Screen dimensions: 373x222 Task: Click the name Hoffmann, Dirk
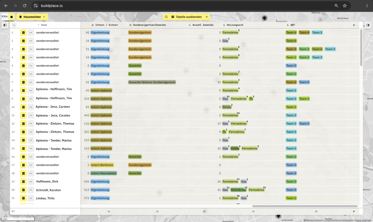point(47,181)
